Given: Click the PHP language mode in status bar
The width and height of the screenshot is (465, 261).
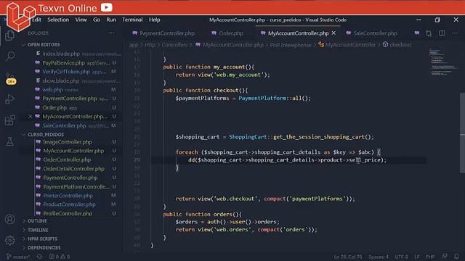Looking at the screenshot, I should coord(430,257).
